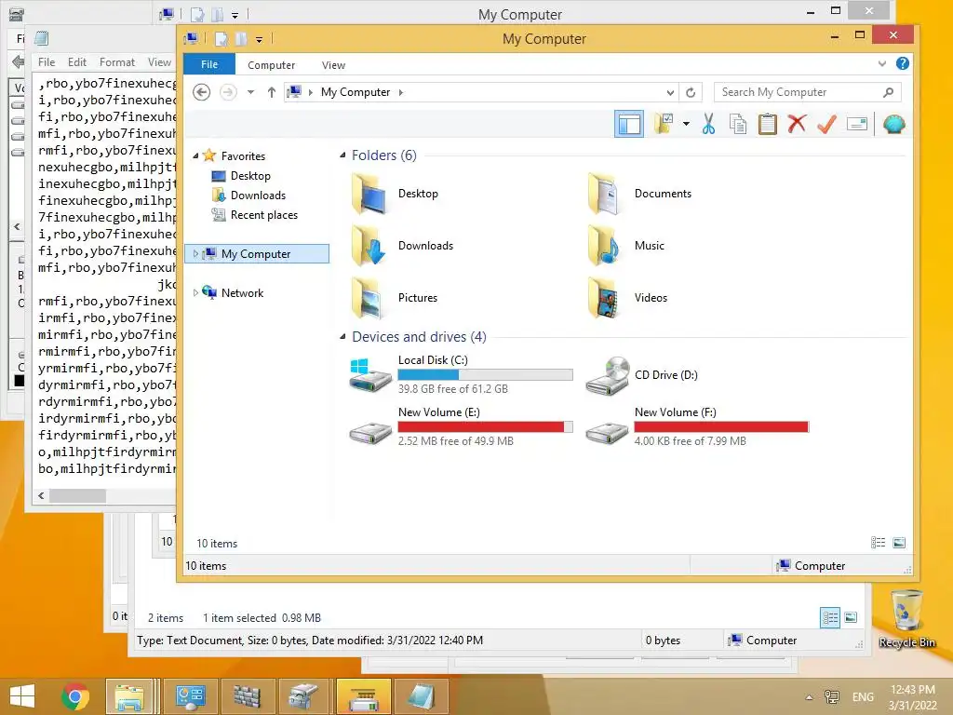Open the blue Help question icon
The width and height of the screenshot is (953, 715).
pos(903,63)
